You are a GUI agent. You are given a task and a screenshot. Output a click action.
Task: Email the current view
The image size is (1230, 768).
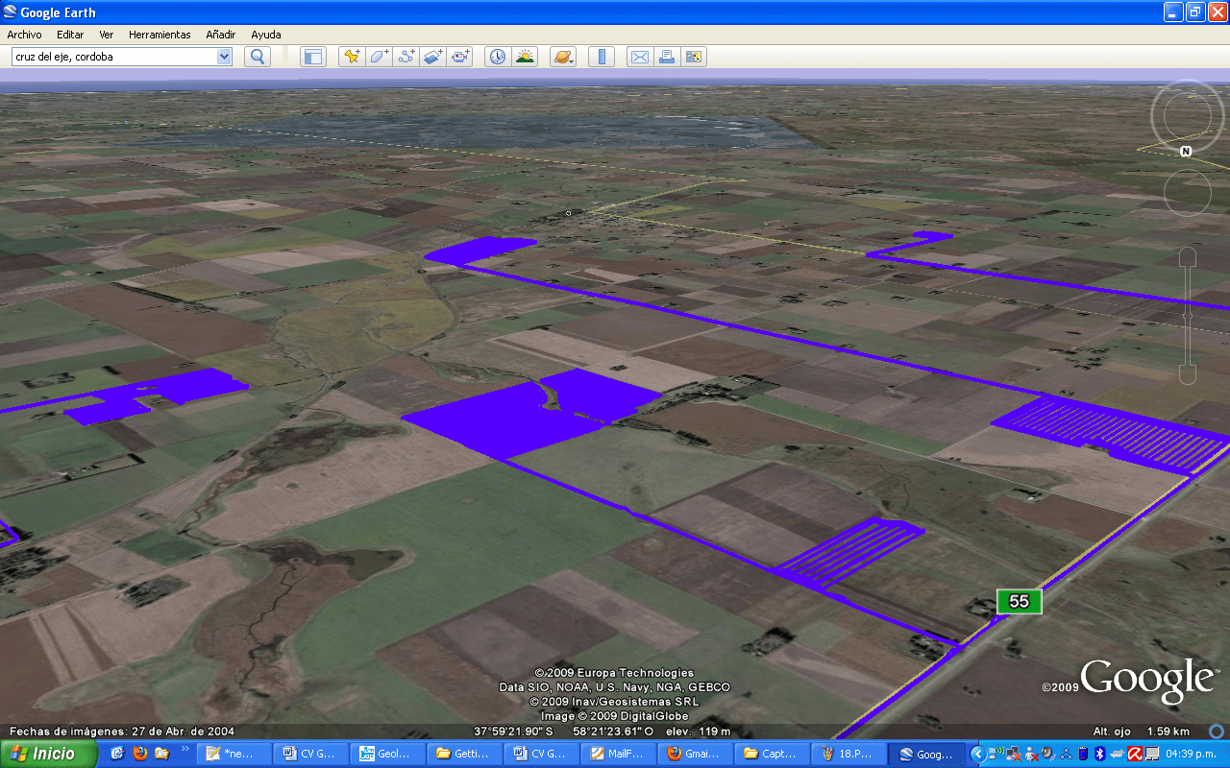click(639, 57)
